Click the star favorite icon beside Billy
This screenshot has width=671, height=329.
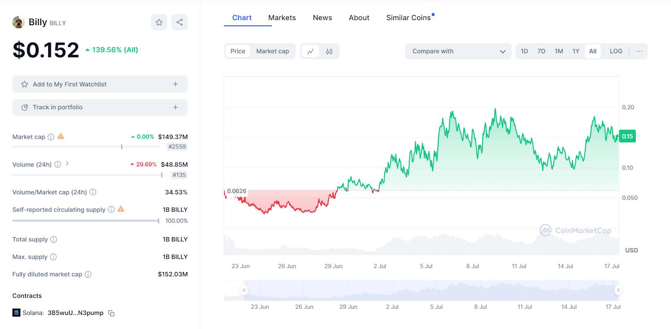coord(159,22)
